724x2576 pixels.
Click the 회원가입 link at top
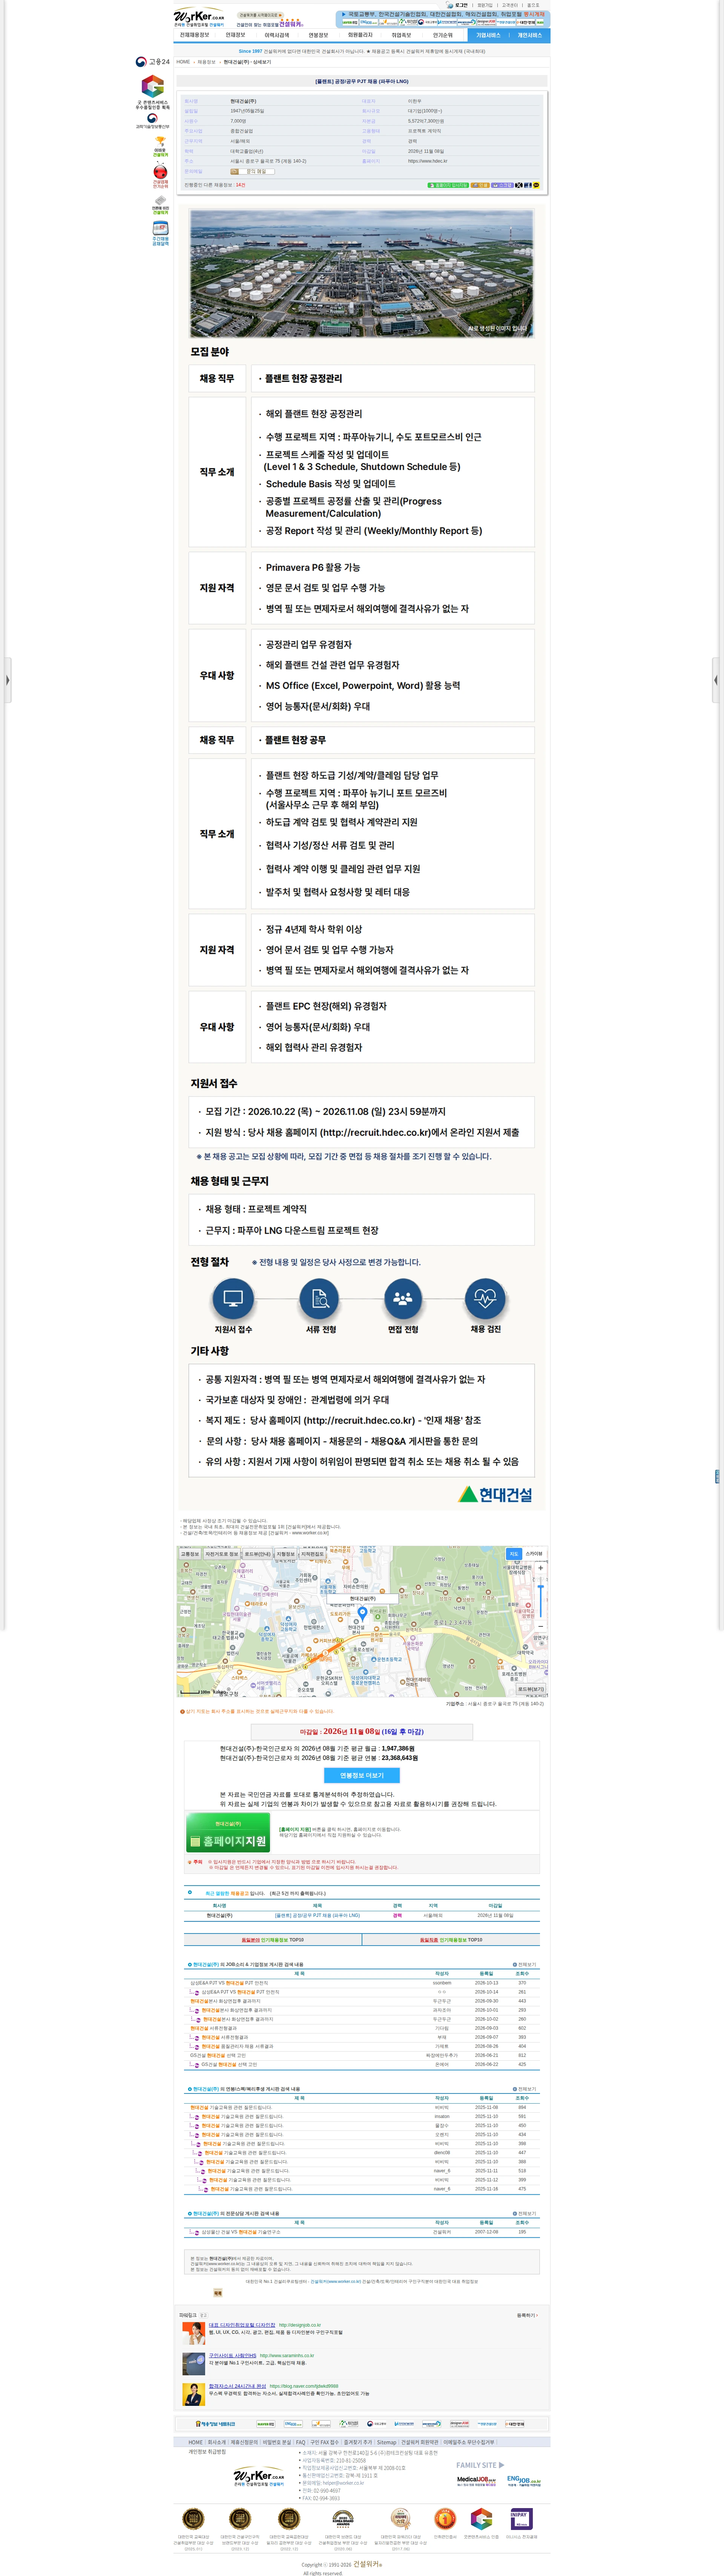[x=485, y=5]
